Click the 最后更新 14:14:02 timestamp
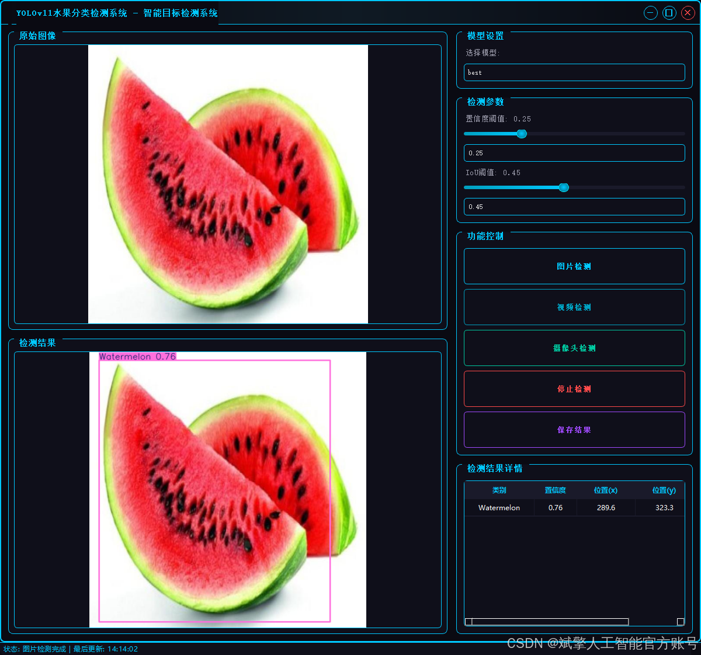This screenshot has height=655, width=701. click(x=106, y=649)
